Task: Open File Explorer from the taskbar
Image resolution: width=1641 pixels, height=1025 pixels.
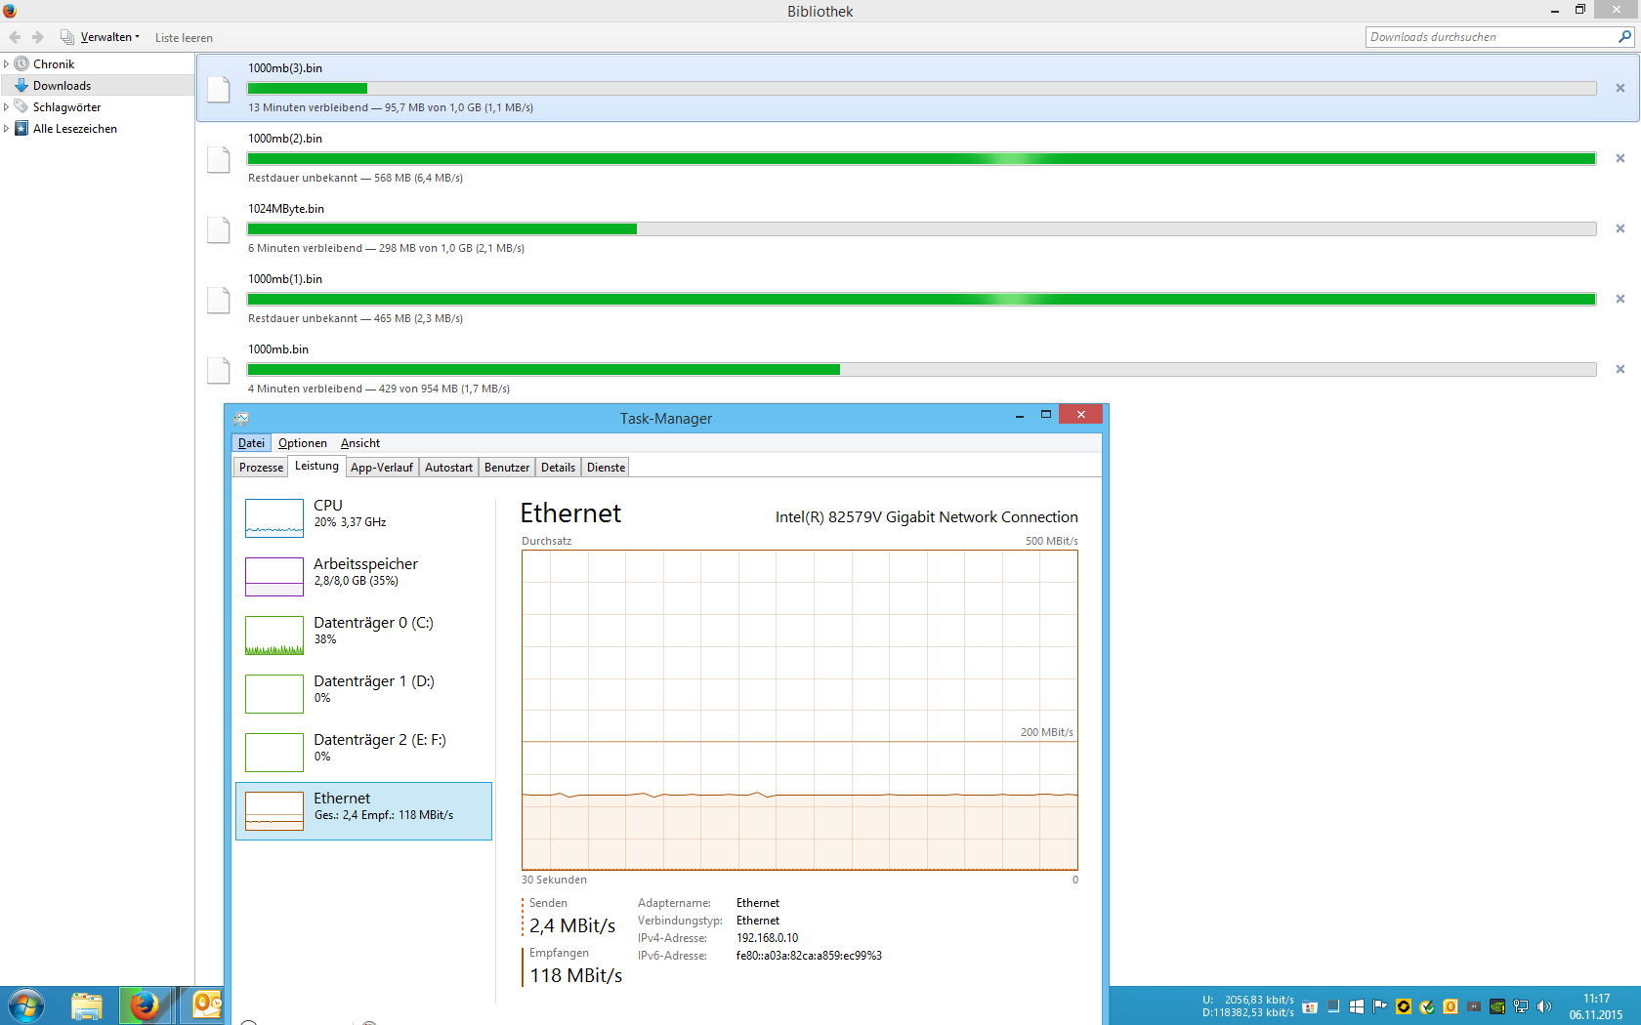Action: pos(87,1005)
